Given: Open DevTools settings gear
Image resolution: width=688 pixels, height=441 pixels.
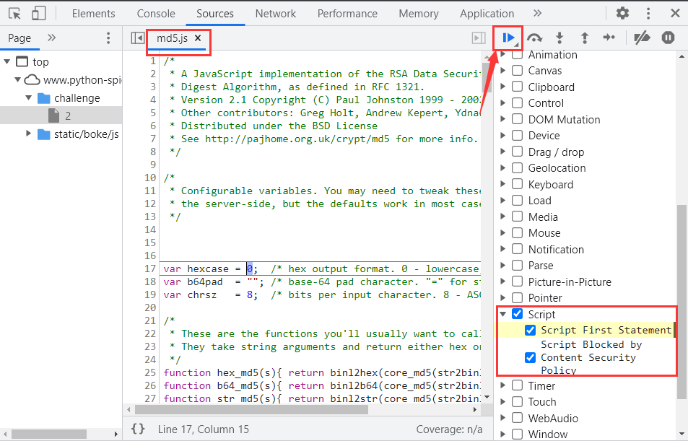Looking at the screenshot, I should click(622, 13).
